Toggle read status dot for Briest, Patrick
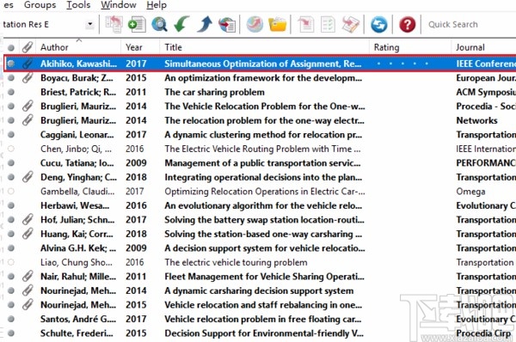Image resolution: width=516 pixels, height=342 pixels. [11, 92]
